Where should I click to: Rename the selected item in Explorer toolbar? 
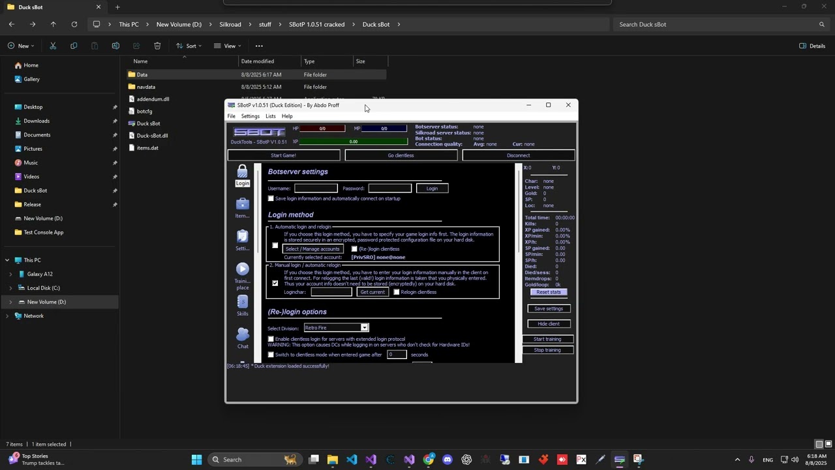pos(115,46)
